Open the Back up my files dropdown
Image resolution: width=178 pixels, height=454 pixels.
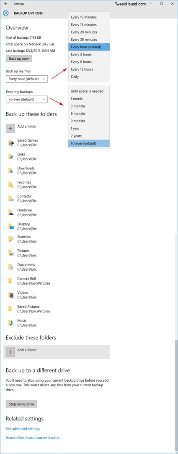pos(26,79)
